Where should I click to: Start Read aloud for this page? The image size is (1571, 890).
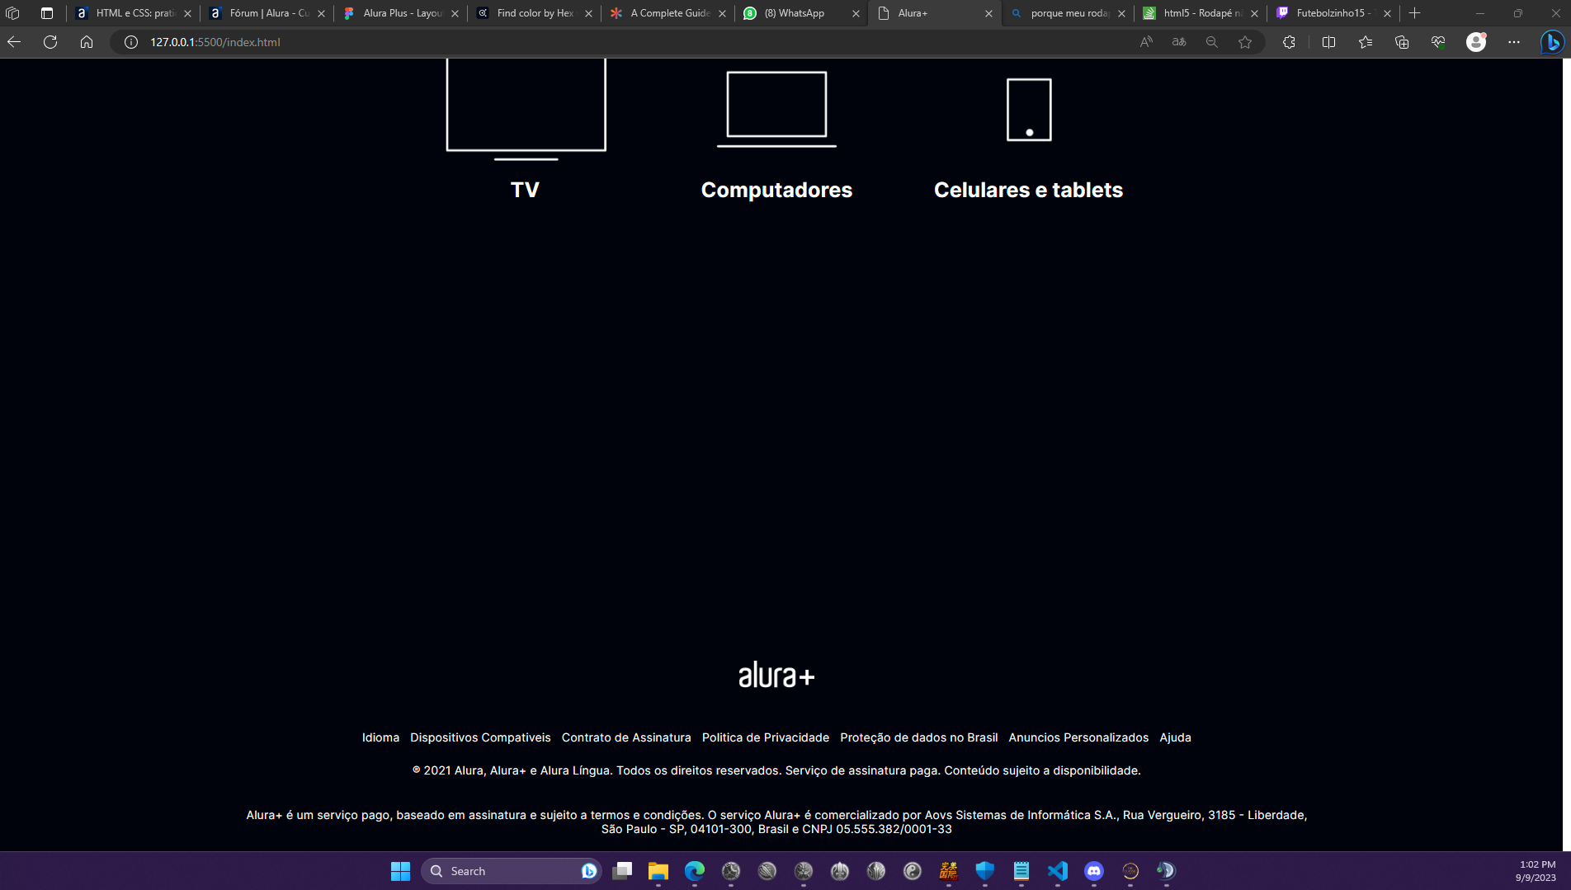coord(1146,42)
